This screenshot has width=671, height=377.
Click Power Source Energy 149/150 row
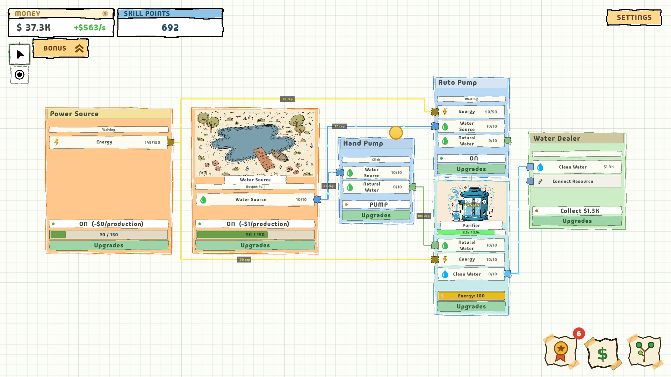pos(109,142)
